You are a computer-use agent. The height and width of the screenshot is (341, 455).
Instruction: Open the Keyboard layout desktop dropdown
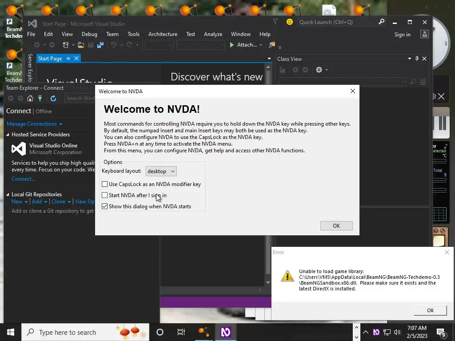(x=161, y=171)
